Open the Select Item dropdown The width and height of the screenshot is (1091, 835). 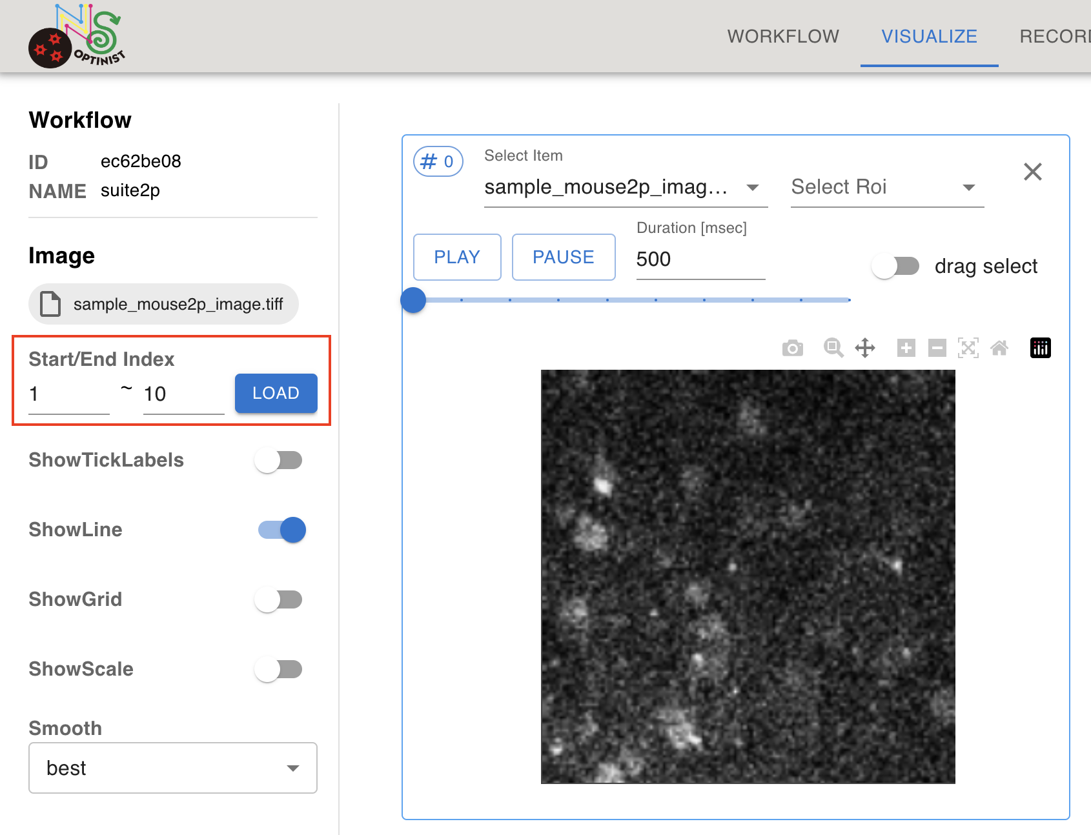[x=626, y=187]
